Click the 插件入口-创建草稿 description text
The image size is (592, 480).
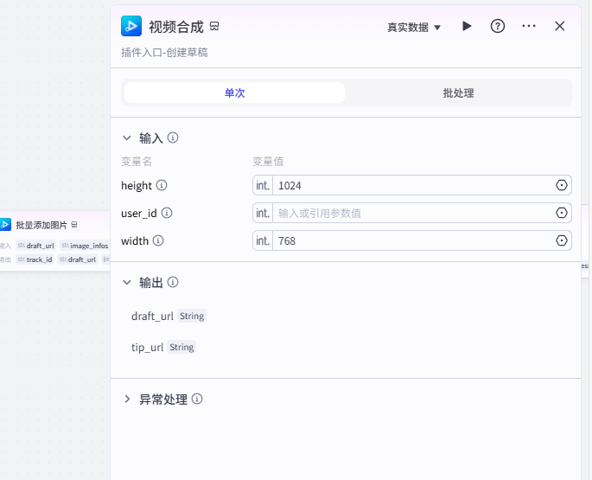pos(164,53)
